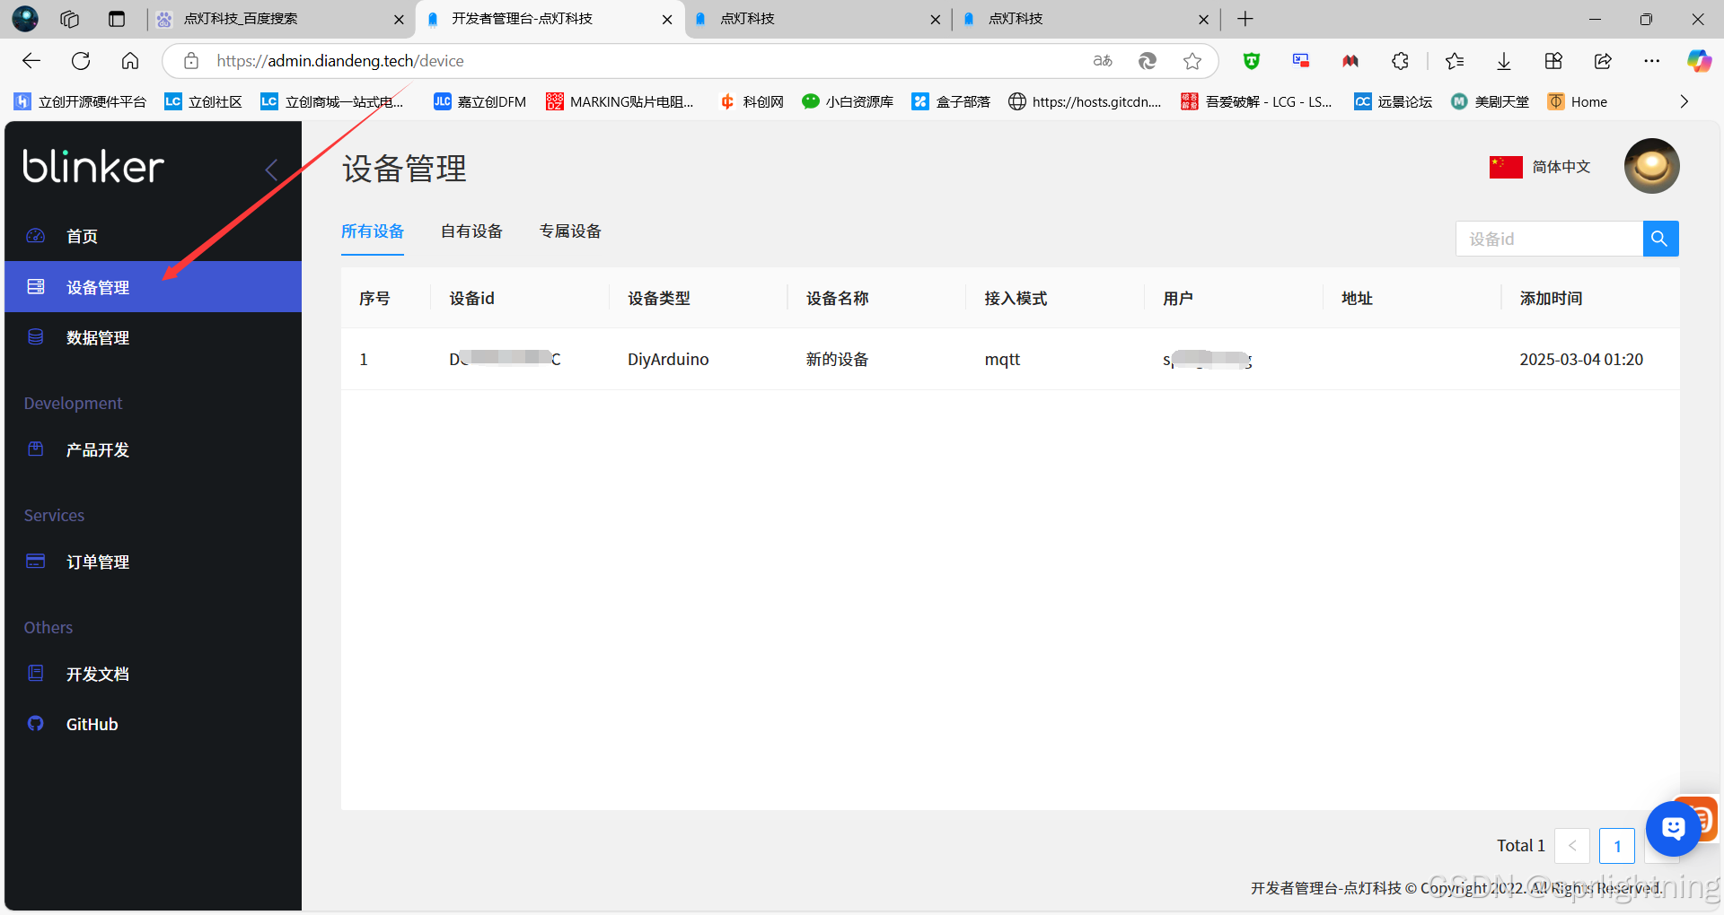Open the tab actions menu icon
The height and width of the screenshot is (915, 1724).
coord(117,19)
